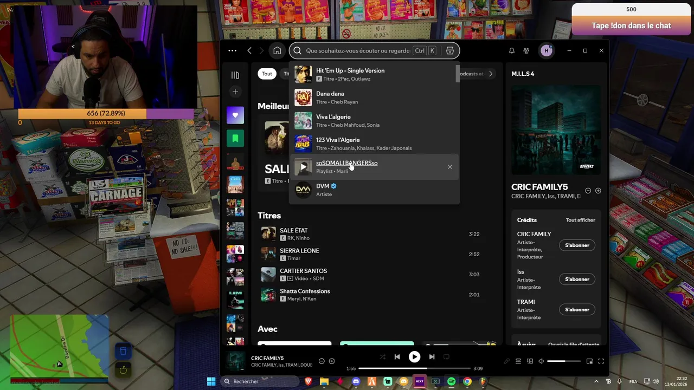
Task: Follow CRIC FAMILY with S'abonner
Action: [577, 245]
